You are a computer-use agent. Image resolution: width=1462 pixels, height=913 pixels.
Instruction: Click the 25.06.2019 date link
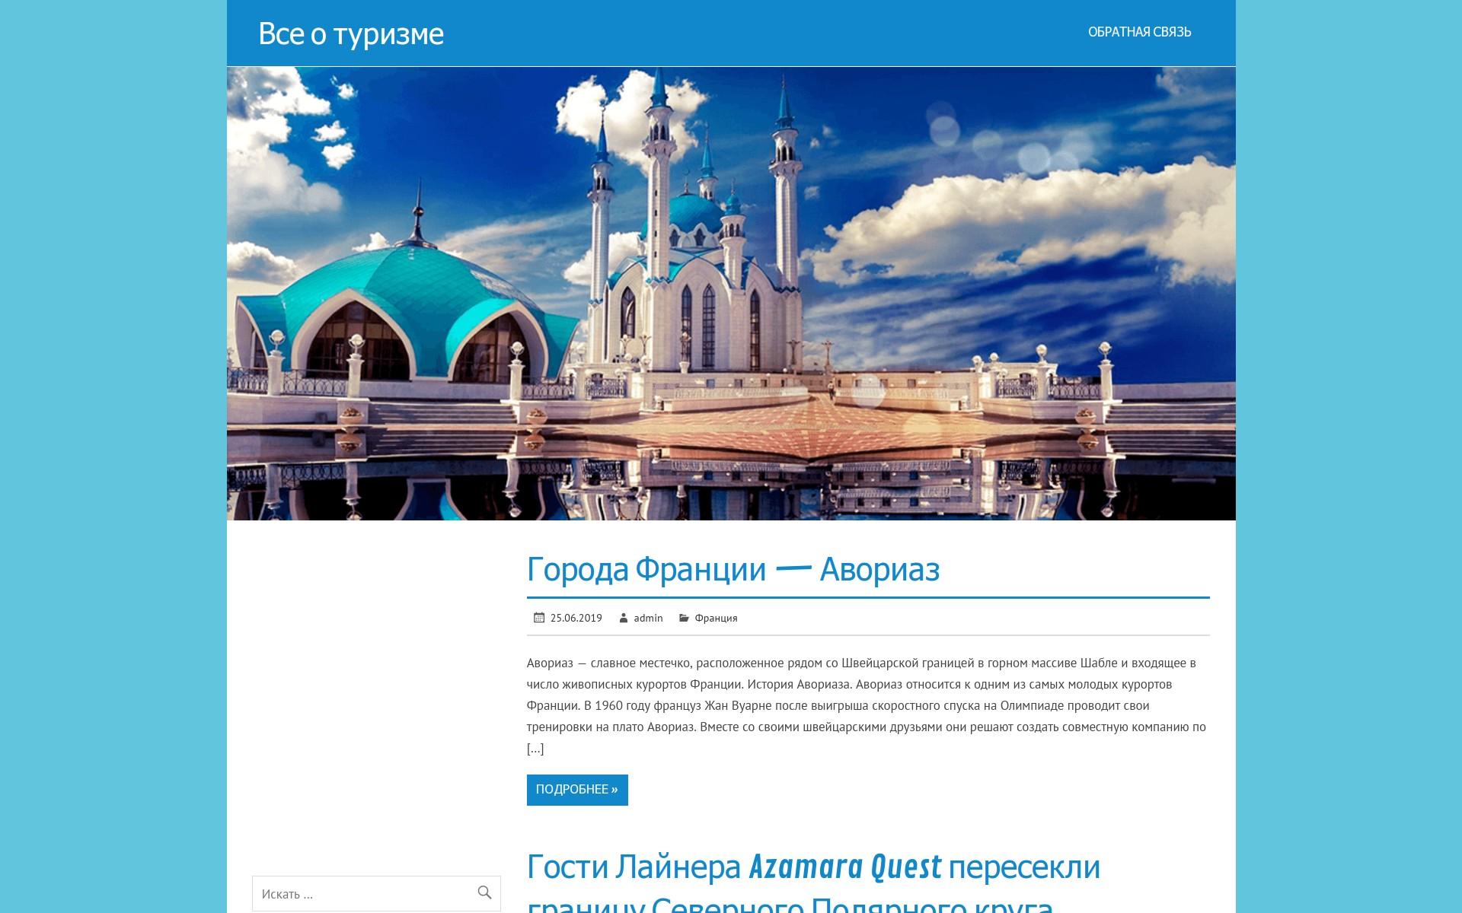click(576, 618)
